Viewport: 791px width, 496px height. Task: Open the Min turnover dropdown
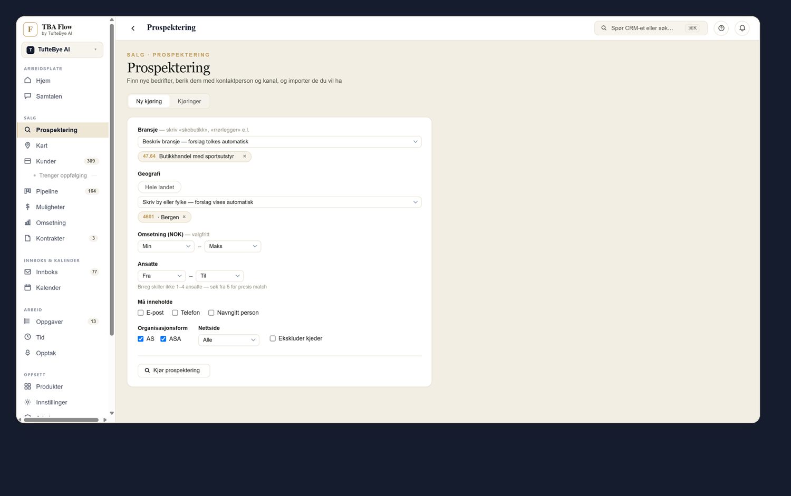pyautogui.click(x=166, y=246)
